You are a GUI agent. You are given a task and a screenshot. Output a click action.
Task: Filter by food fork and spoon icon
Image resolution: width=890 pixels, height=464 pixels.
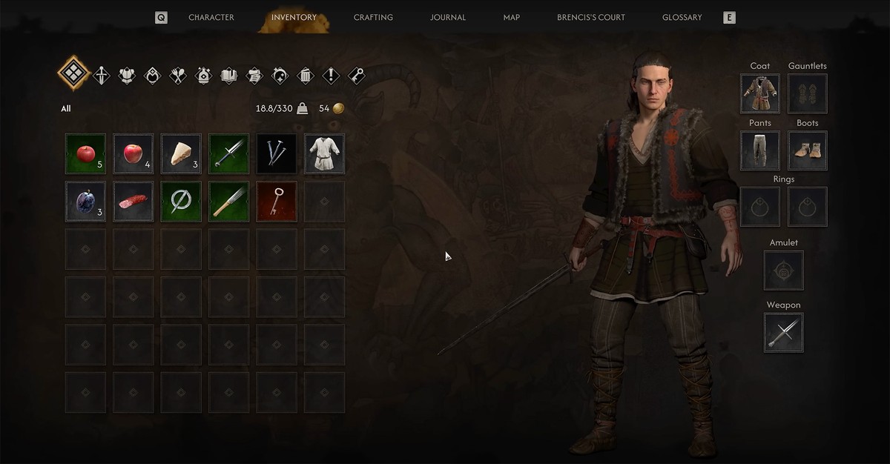coord(178,75)
